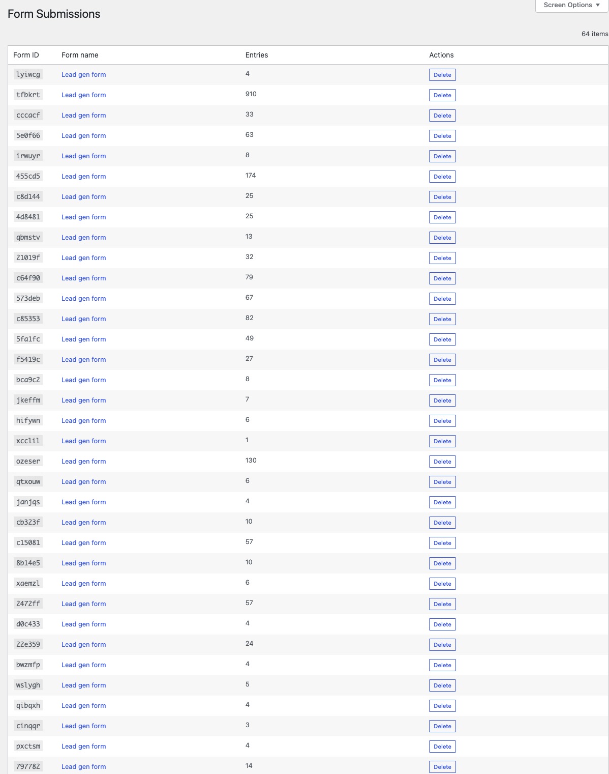
Task: Delete the lyiwcg form submissions
Action: pos(442,75)
